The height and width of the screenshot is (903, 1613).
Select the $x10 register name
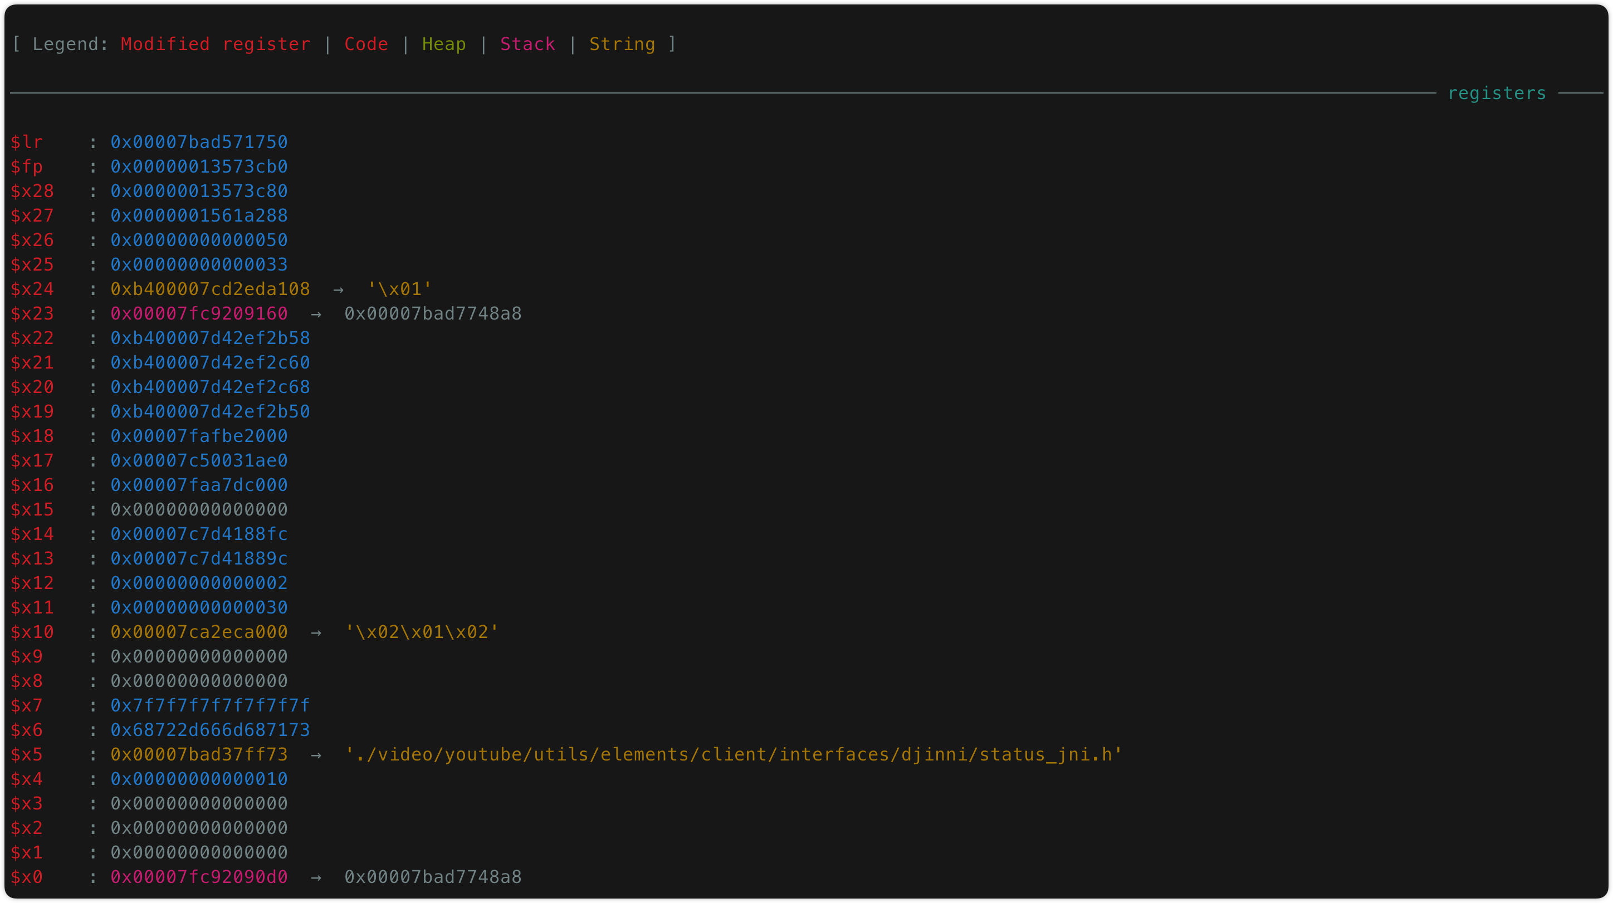pos(32,632)
